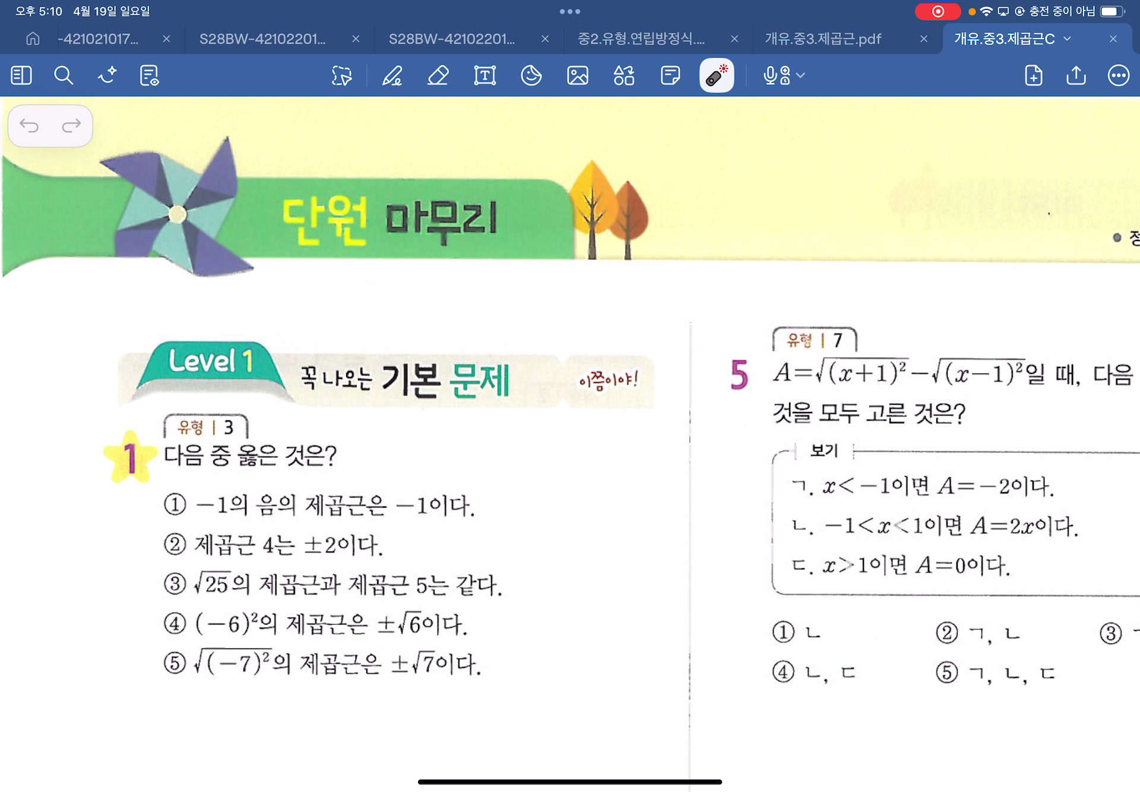This screenshot has width=1140, height=792.
Task: Tap question 5 answer choice ⑤ ㄱ, ㄴ, ㄷ
Action: [x=996, y=673]
